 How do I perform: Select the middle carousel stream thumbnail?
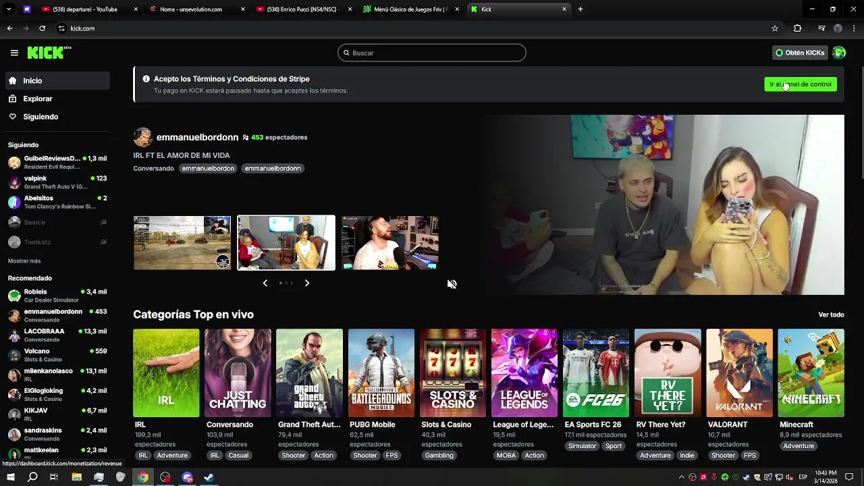click(x=286, y=243)
